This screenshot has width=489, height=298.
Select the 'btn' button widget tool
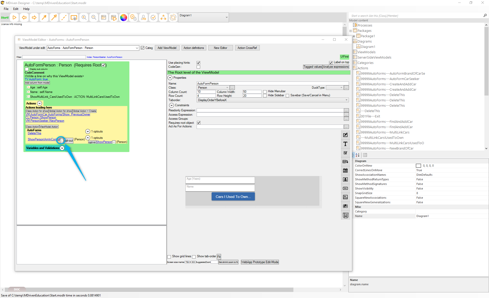(x=345, y=188)
